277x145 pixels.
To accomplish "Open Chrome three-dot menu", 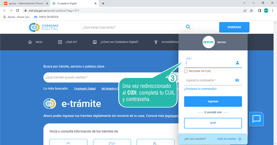I will tap(273, 11).
